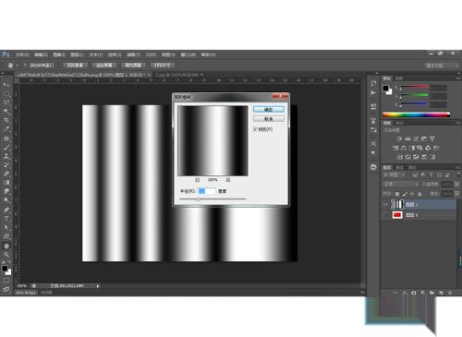Cancel the Gaussian Blur dialog
Image resolution: width=462 pixels, height=337 pixels.
coord(269,119)
